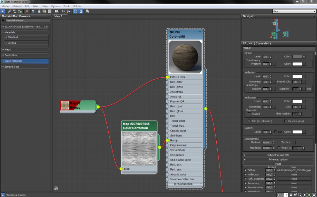317x197 pixels.
Task: Click Zoom Extents icon in status bar
Action: [305, 195]
